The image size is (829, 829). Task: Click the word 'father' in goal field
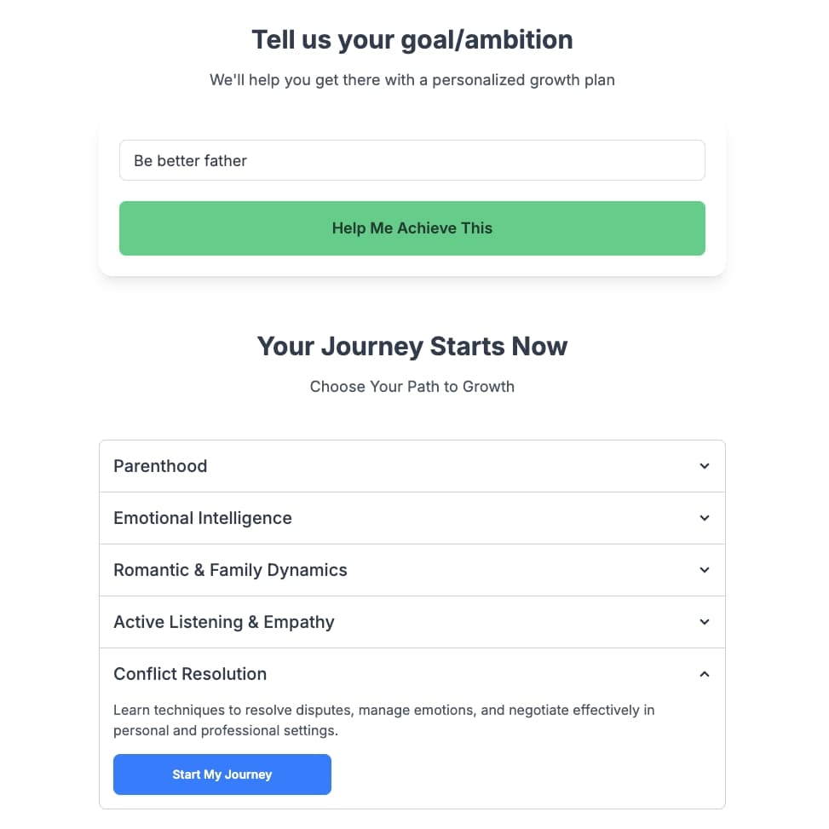point(225,160)
